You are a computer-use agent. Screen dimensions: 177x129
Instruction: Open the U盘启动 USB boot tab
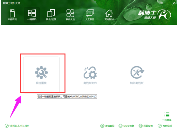coord(12,15)
